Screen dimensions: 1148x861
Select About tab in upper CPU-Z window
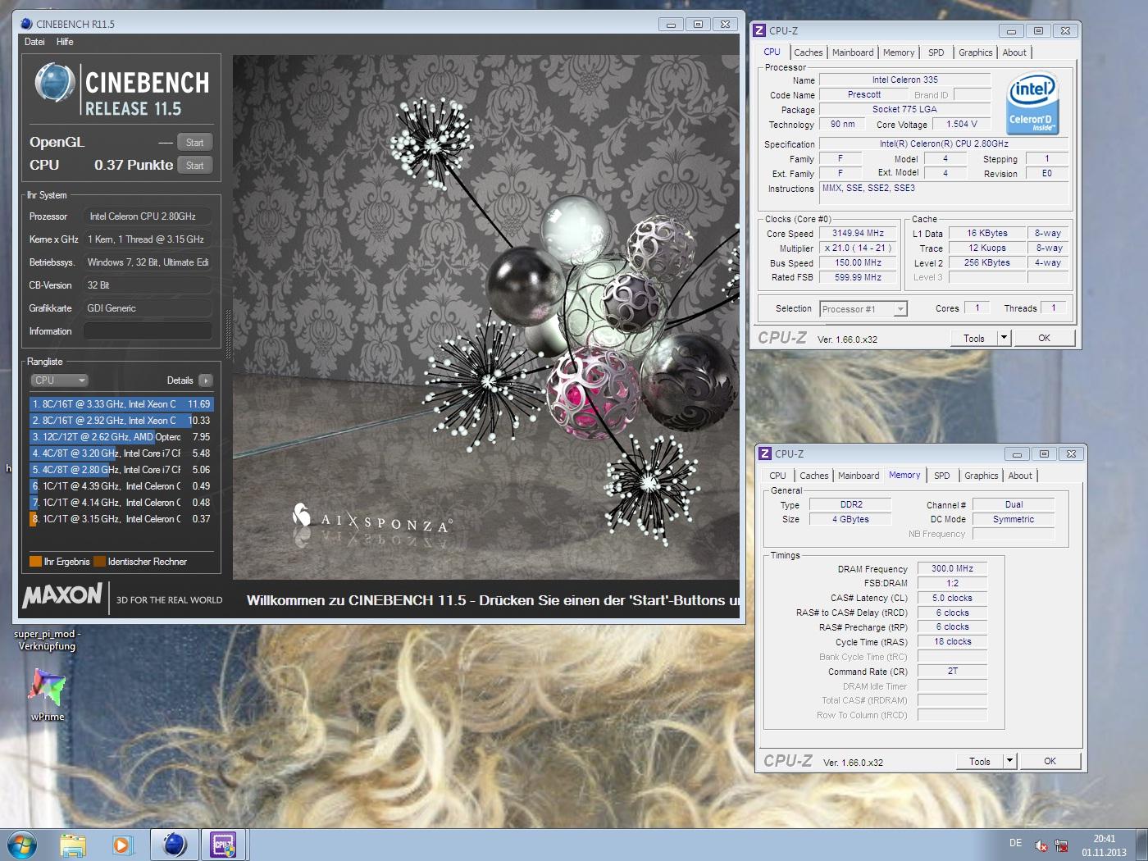[1014, 52]
